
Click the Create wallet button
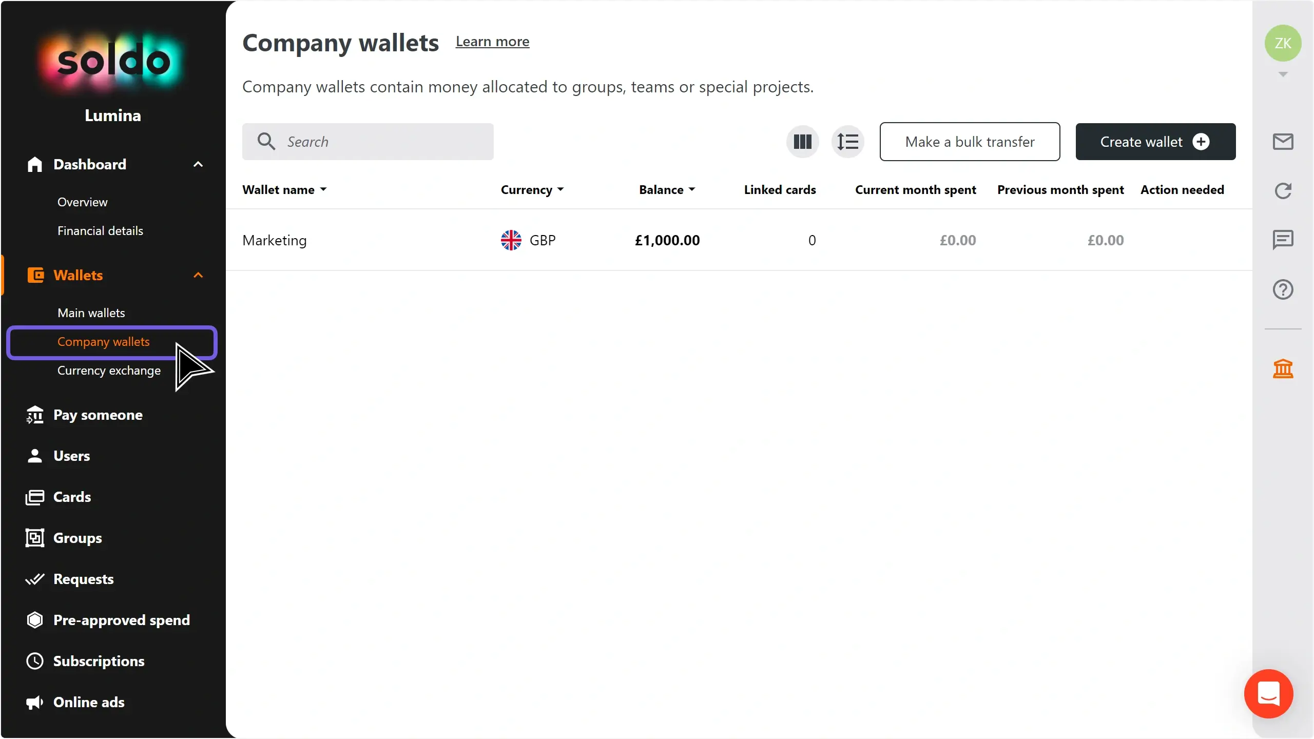click(x=1155, y=142)
